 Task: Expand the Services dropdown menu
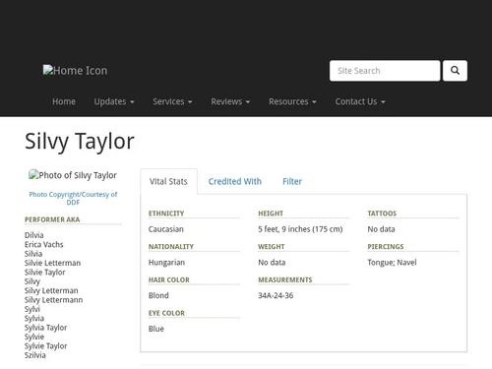pos(172,101)
